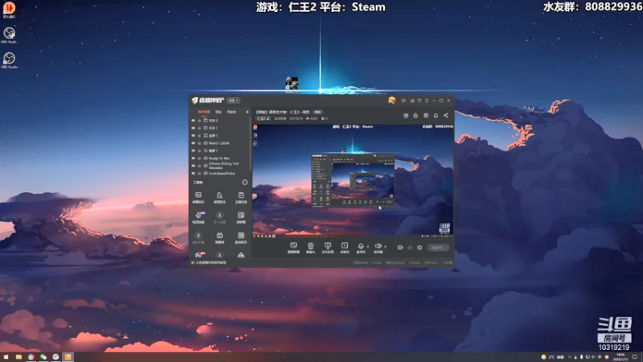Hide the 文本 1 source with eye icon

point(193,128)
